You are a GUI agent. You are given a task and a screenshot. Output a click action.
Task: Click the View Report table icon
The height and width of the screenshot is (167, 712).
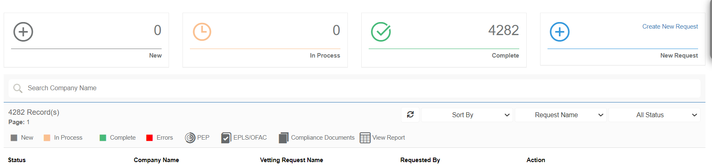point(365,138)
